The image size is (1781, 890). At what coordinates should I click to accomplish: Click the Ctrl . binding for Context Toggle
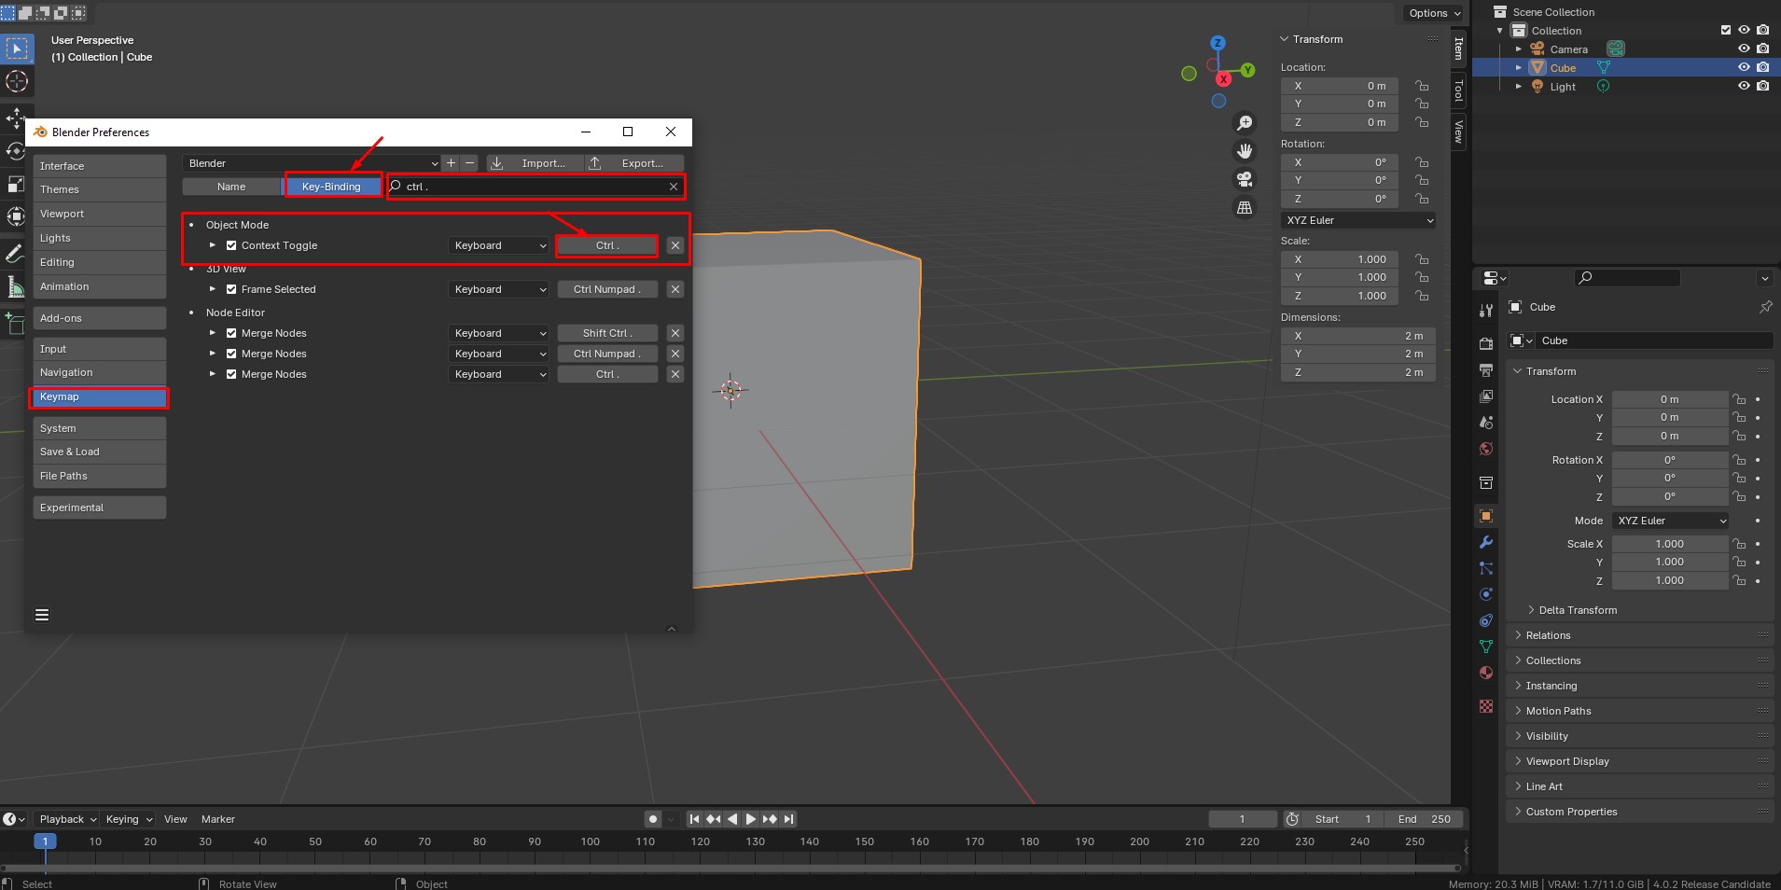point(607,245)
